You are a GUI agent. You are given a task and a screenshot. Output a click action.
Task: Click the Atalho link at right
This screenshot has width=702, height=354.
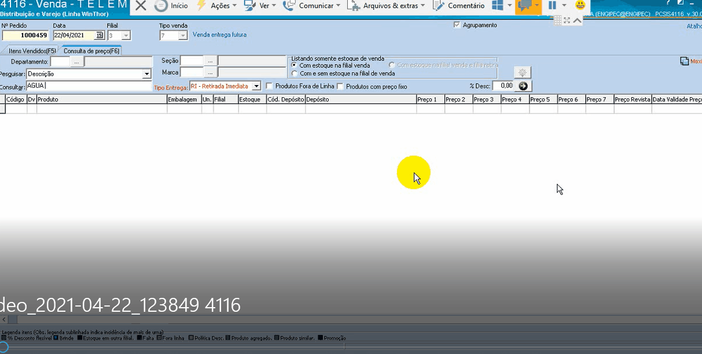[x=694, y=26]
